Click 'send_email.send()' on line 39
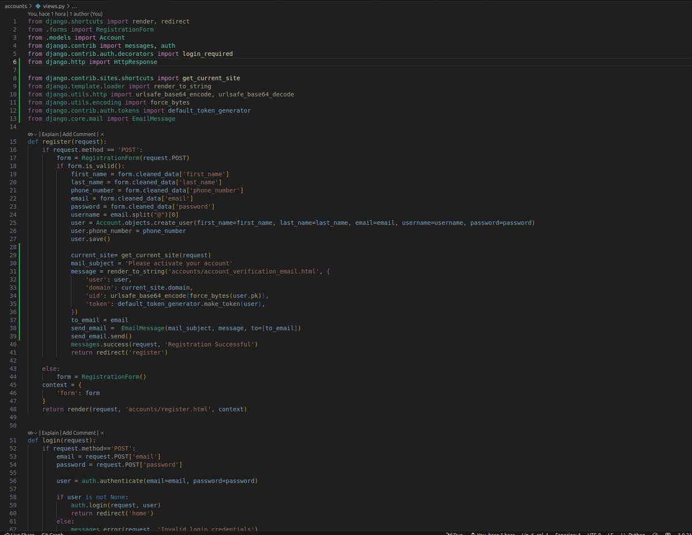The image size is (692, 535). point(101,336)
